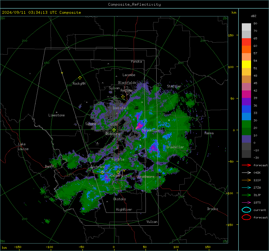This screenshot has width=269, height=251.
Task: Click the magenta storm core left of ThreeHills
Action: tap(139, 126)
